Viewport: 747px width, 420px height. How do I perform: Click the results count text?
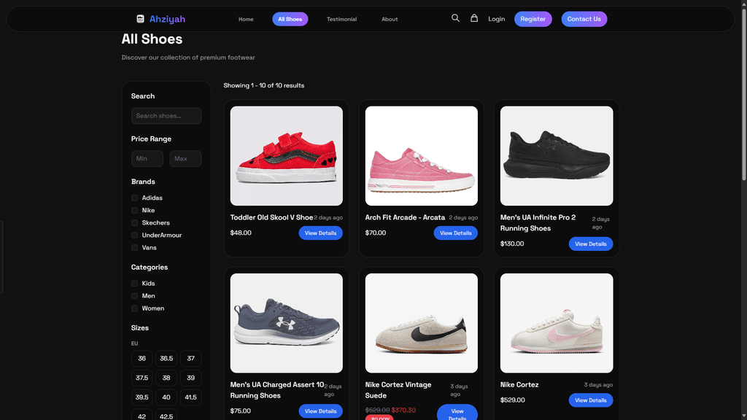pyautogui.click(x=264, y=86)
